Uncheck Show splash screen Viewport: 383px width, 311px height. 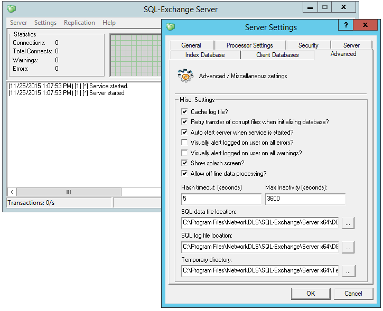click(x=184, y=163)
